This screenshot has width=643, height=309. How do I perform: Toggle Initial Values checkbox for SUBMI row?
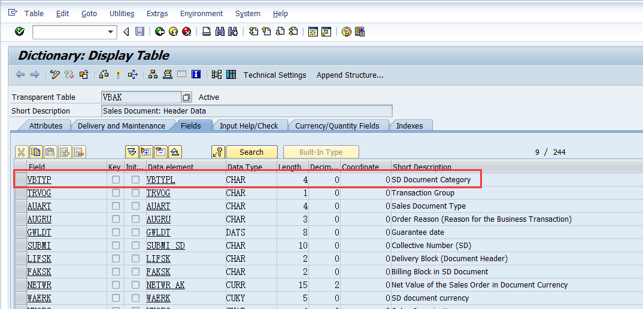pyautogui.click(x=135, y=245)
